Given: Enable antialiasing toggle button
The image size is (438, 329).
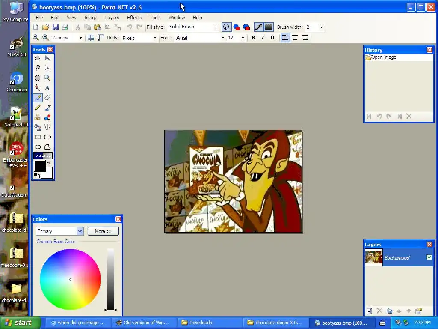Looking at the screenshot, I should pos(259,27).
